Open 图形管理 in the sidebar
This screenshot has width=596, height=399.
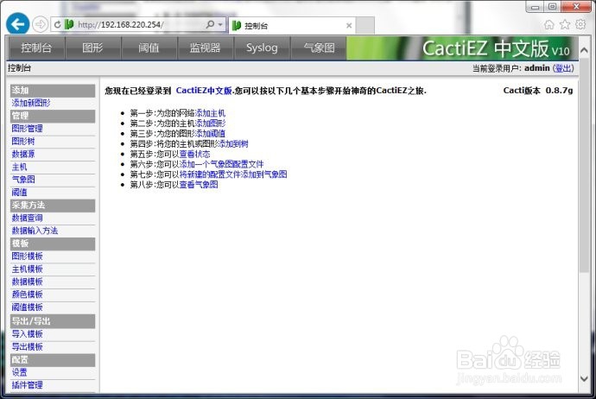pyautogui.click(x=27, y=129)
